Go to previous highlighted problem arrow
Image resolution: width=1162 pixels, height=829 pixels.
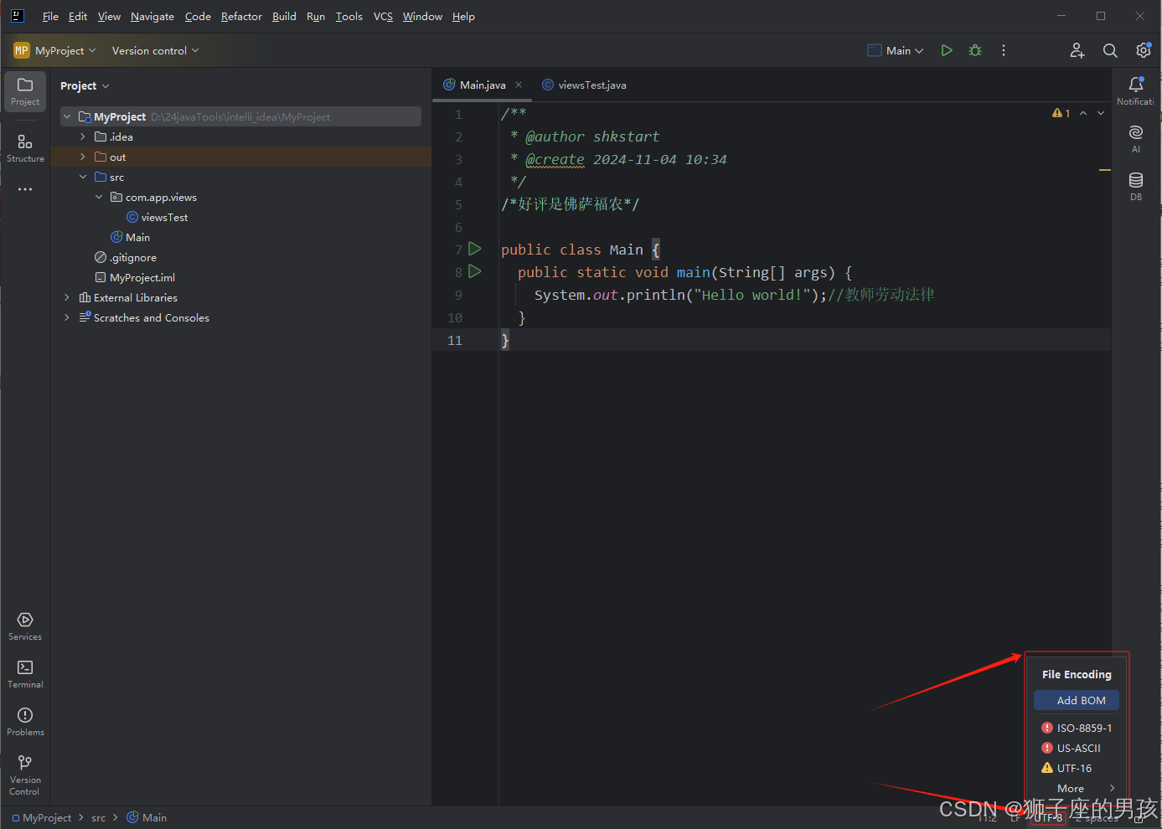click(x=1083, y=113)
